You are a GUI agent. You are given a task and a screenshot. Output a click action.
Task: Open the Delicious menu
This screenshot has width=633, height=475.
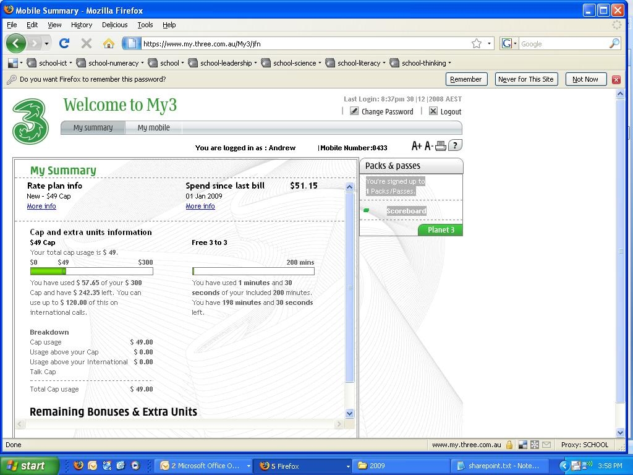point(114,25)
